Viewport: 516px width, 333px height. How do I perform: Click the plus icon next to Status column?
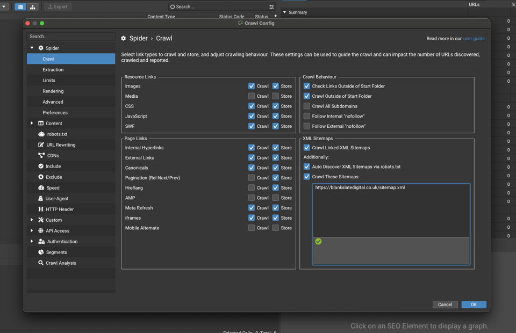[x=275, y=16]
